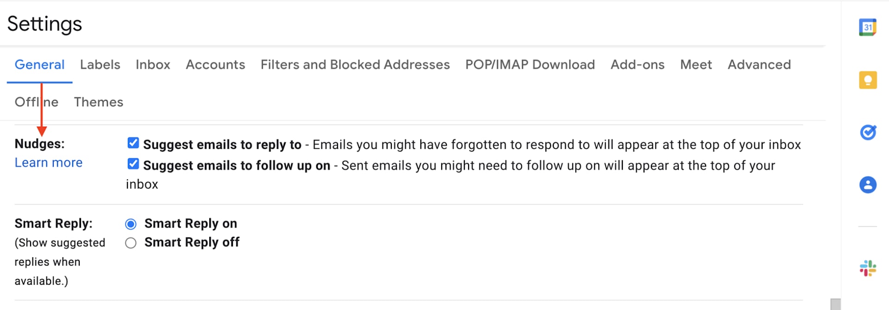Open Google Keep side panel icon
This screenshot has width=889, height=310.
pos(868,80)
